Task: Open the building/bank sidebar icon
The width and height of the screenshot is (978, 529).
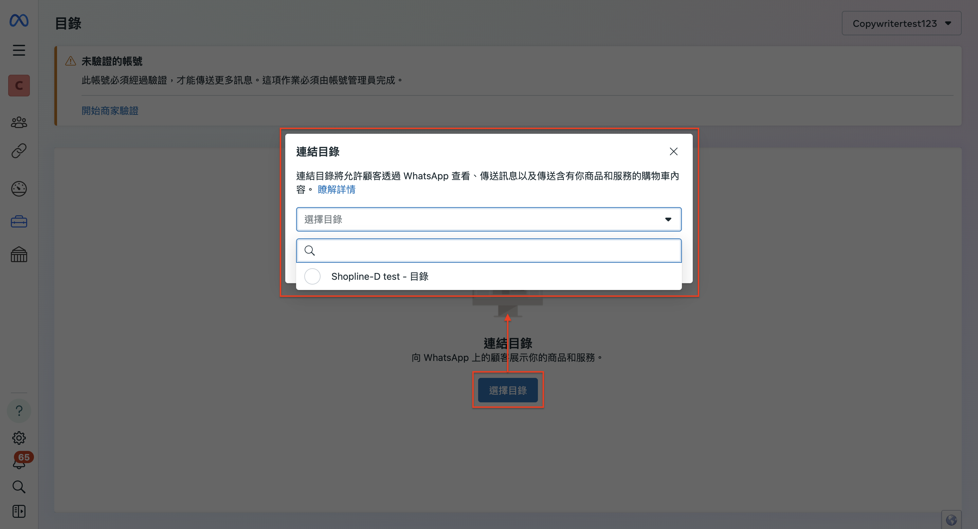Action: 19,254
